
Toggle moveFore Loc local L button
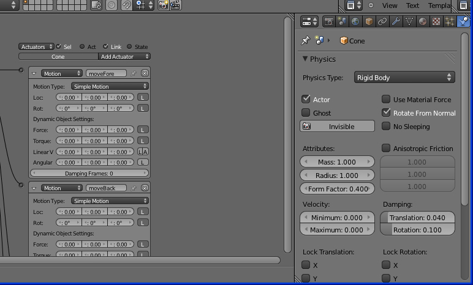click(x=143, y=97)
